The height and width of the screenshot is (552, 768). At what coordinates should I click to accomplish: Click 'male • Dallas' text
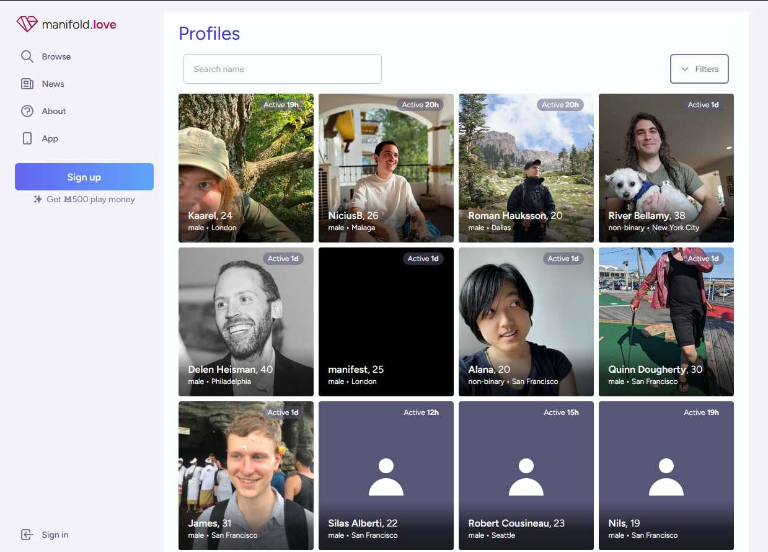coord(490,228)
